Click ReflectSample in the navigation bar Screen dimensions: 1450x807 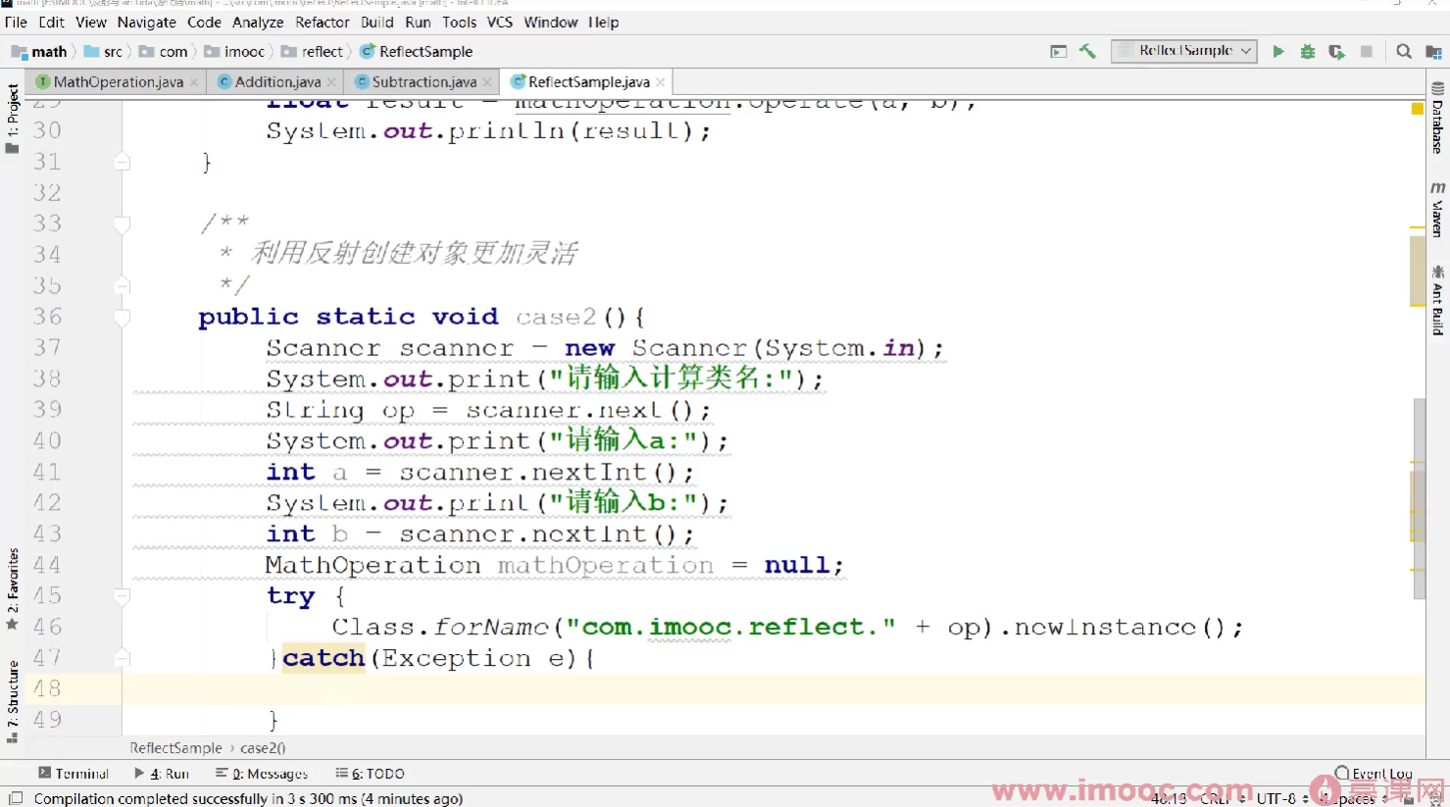click(417, 51)
